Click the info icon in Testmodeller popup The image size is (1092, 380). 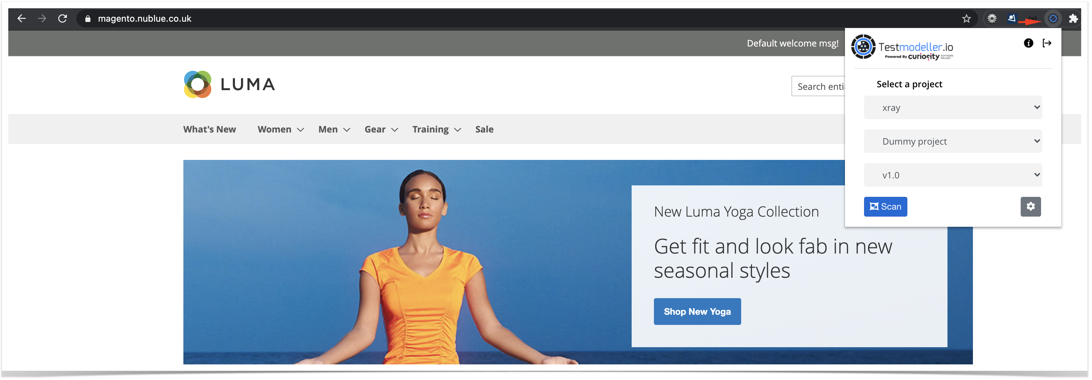pos(1028,43)
